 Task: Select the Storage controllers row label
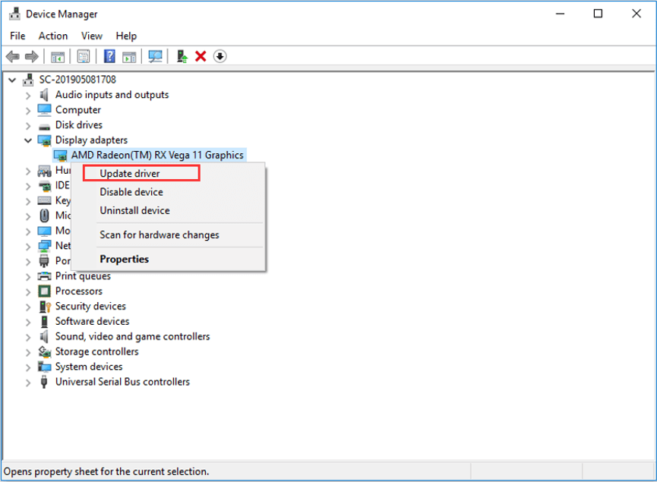click(x=96, y=351)
